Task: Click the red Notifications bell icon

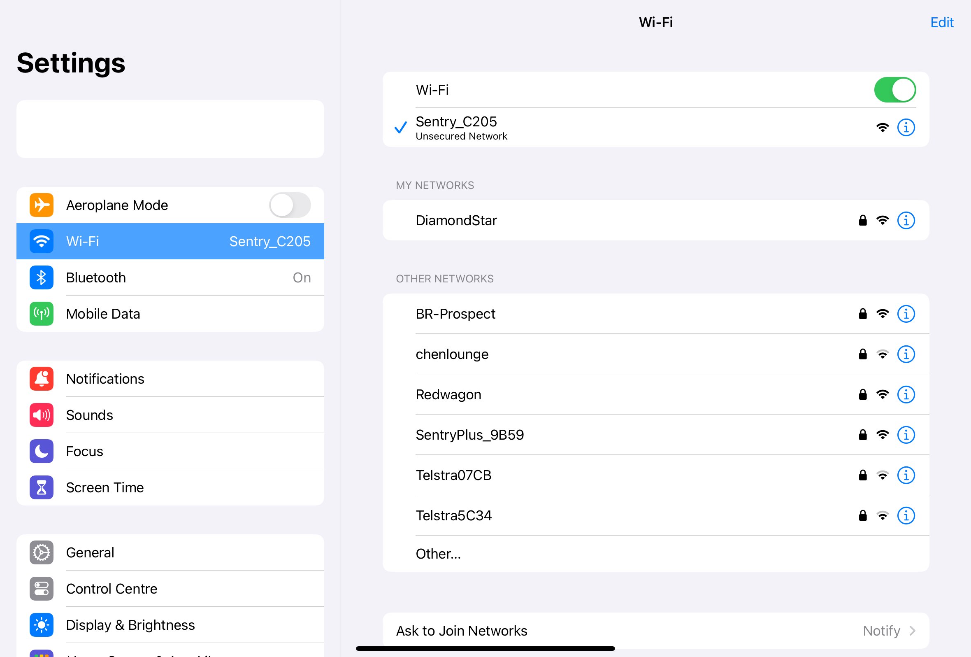Action: tap(42, 379)
